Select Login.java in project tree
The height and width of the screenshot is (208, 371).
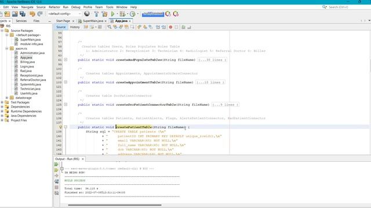[x=27, y=66]
